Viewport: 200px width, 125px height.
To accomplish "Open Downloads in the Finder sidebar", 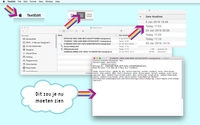I will pos(31,68).
